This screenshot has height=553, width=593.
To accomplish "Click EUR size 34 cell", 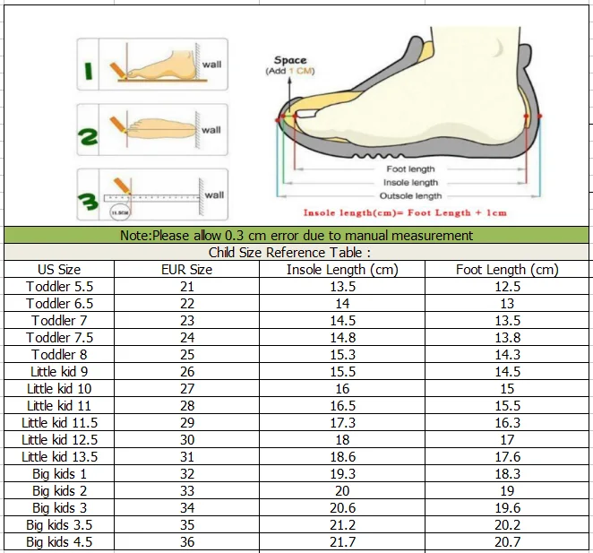I will pyautogui.click(x=187, y=508).
